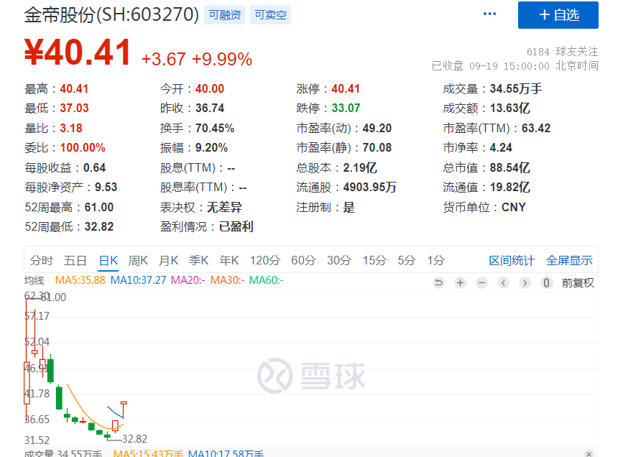The width and height of the screenshot is (618, 457).
Task: Select the 周K chart tab
Action: pos(138,260)
